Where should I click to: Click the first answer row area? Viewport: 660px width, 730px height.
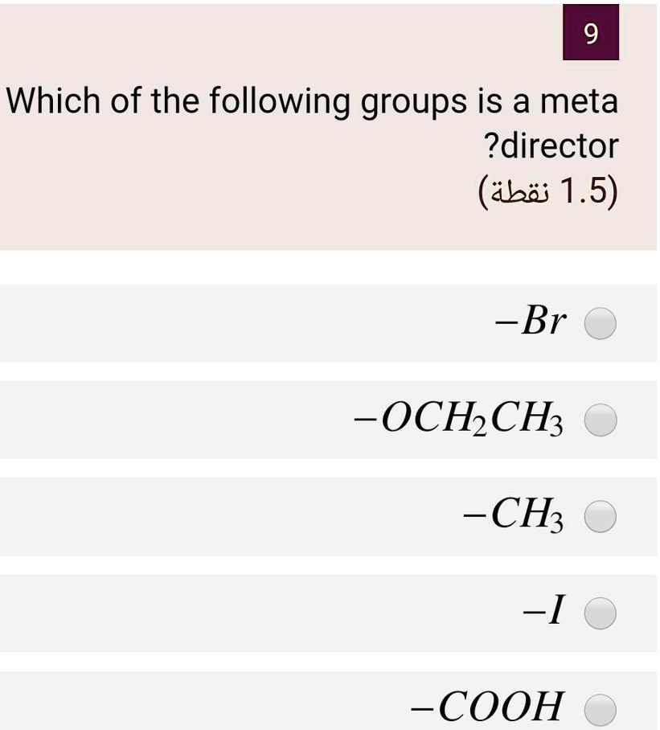point(322,324)
